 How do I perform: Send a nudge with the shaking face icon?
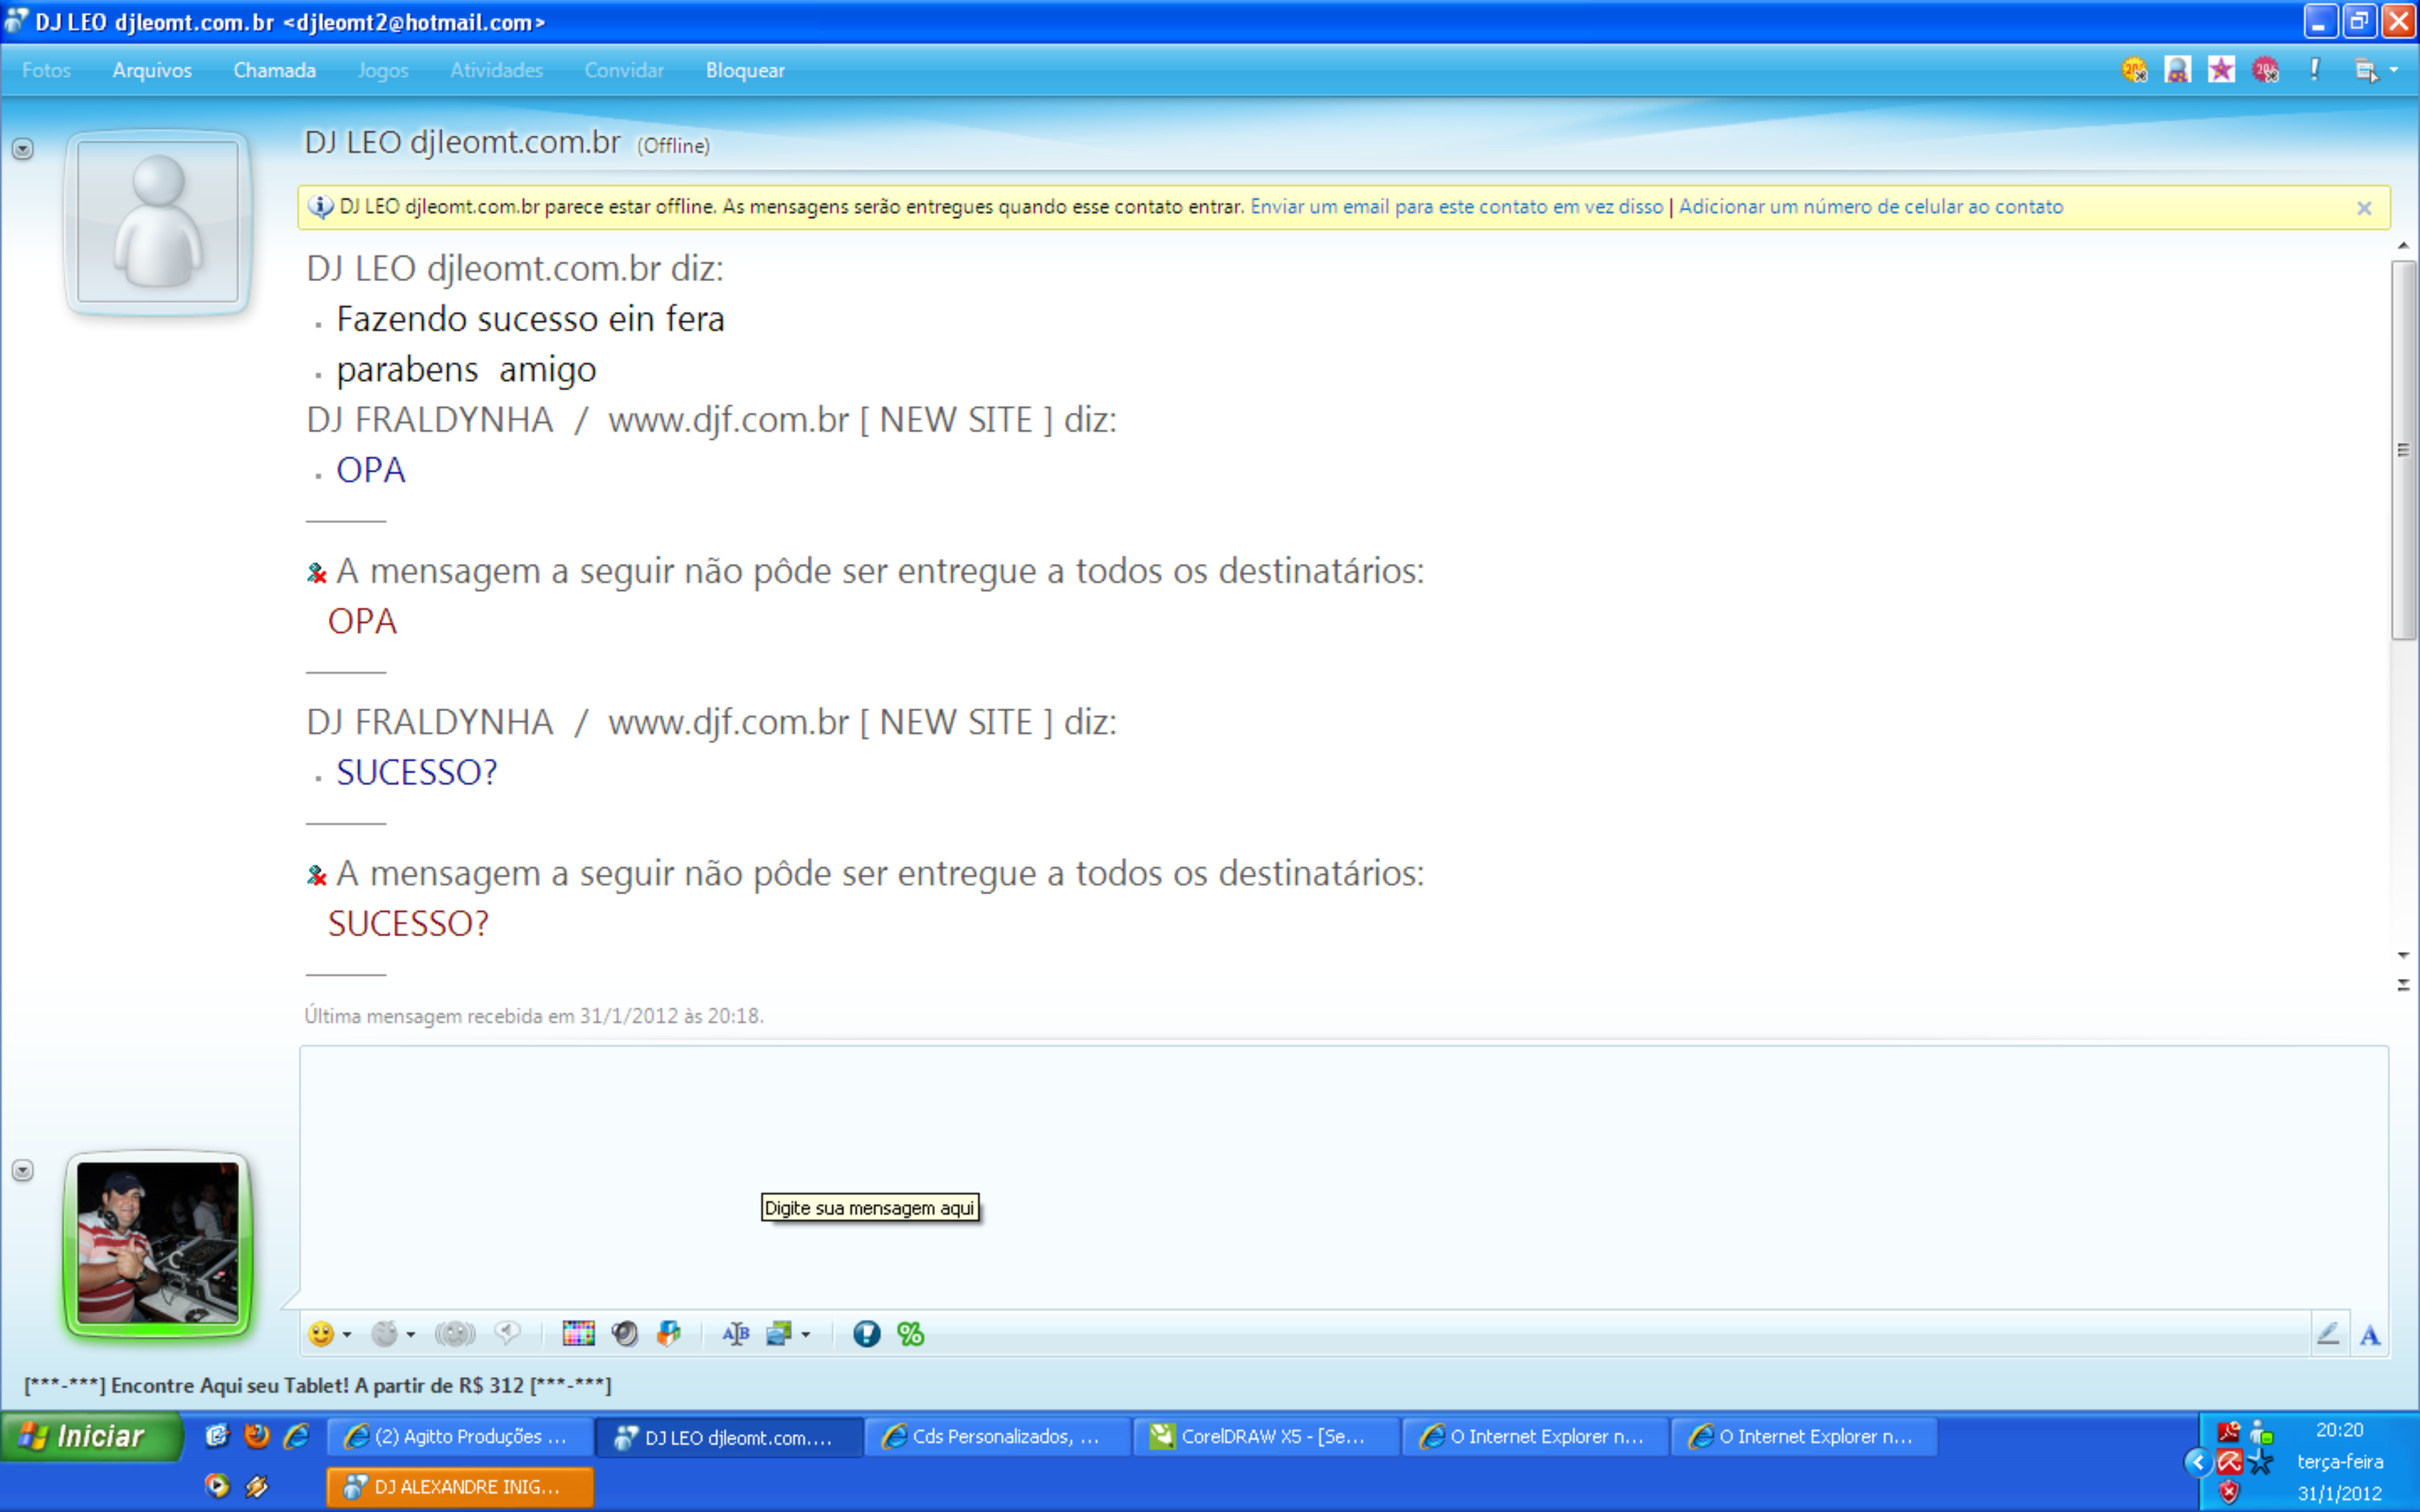455,1334
